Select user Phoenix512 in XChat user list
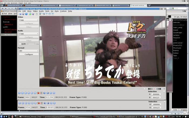 pos(177,45)
